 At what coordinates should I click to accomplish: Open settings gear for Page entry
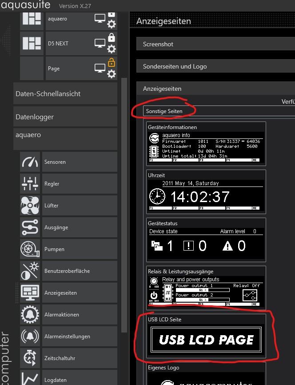pyautogui.click(x=112, y=74)
